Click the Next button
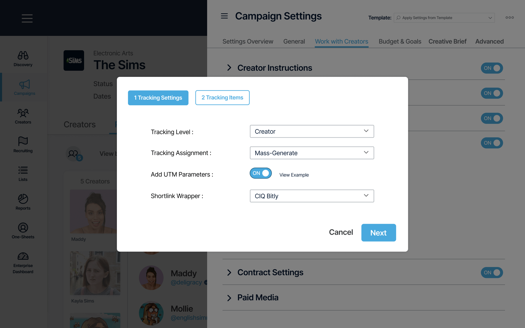525x328 pixels. (378, 233)
